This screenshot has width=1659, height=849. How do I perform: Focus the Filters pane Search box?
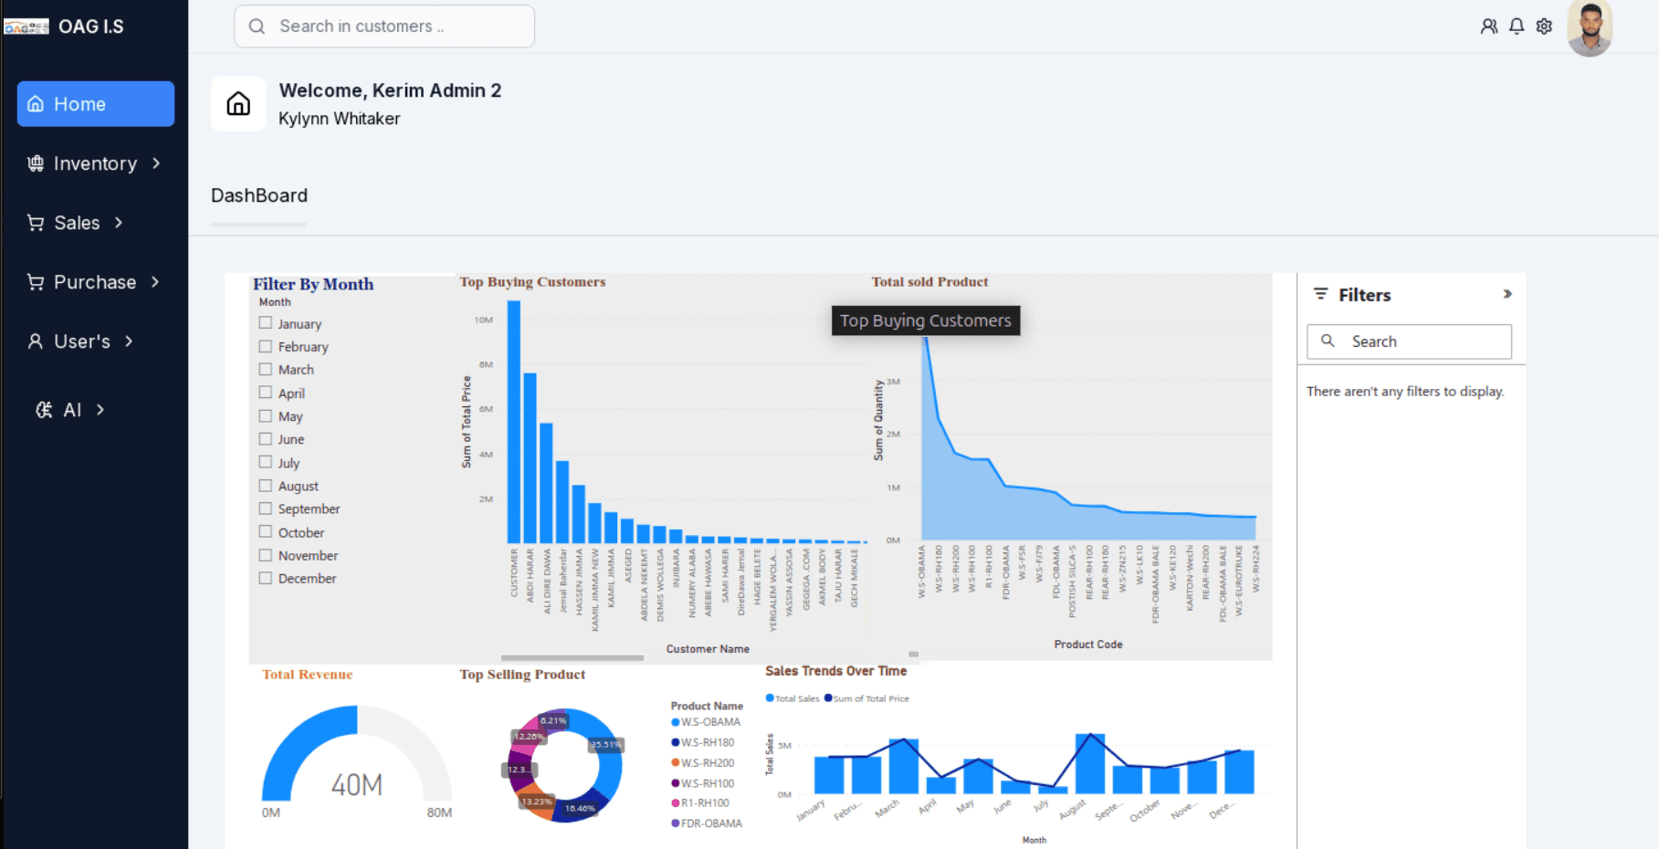tap(1409, 341)
